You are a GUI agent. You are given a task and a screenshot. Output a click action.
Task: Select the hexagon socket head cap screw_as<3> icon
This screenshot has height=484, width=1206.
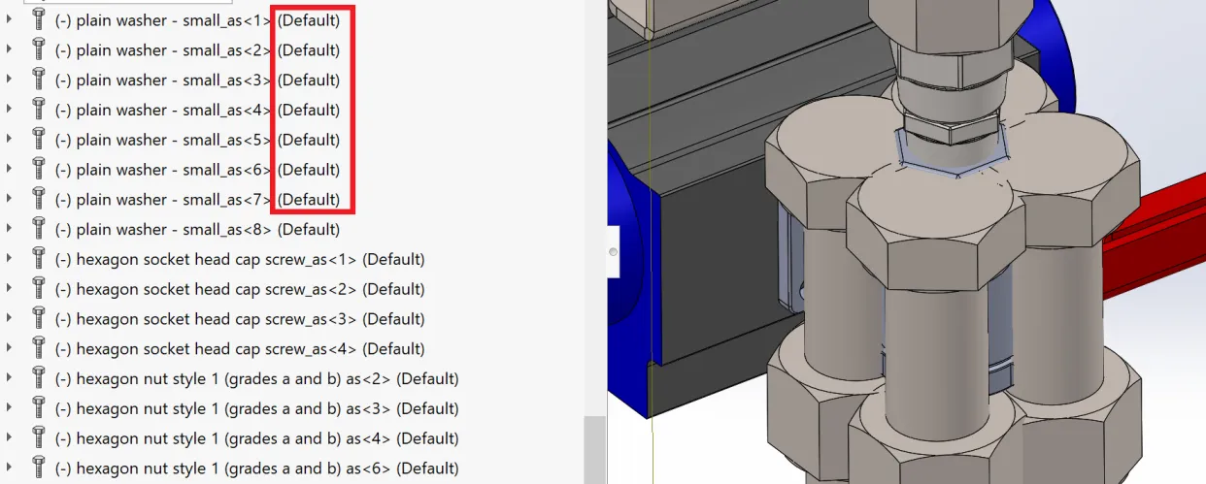39,319
